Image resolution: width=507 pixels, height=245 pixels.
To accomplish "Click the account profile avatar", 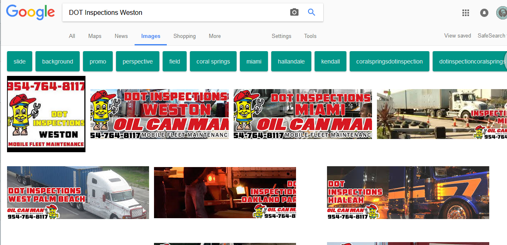I will pos(502,13).
